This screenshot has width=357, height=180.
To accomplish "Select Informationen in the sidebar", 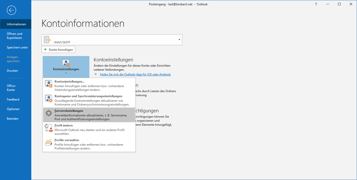I will click(16, 24).
